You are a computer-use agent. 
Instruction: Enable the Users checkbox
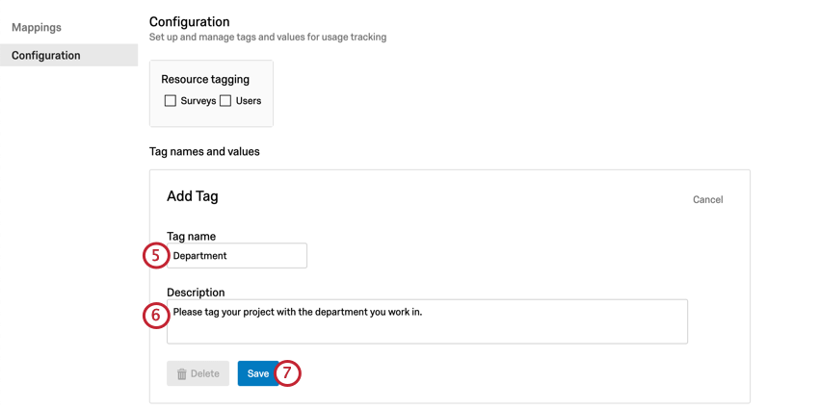[225, 101]
